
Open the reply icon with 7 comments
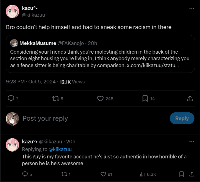(x=11, y=98)
